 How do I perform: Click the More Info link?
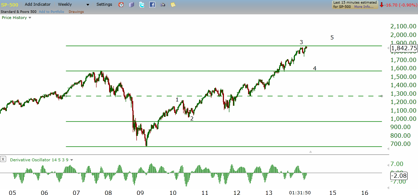364,7
